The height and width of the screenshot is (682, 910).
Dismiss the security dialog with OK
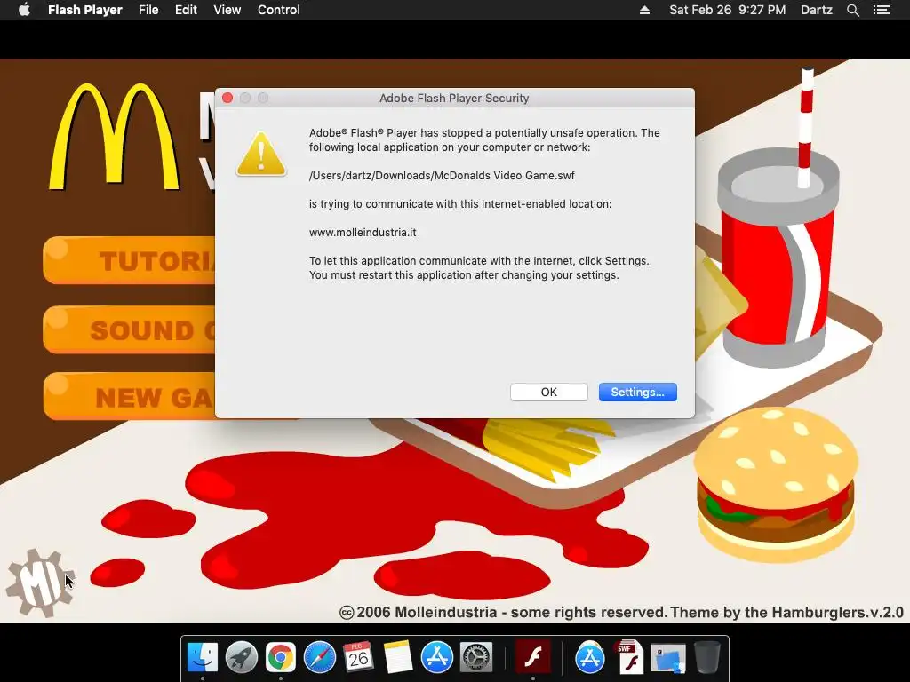549,392
